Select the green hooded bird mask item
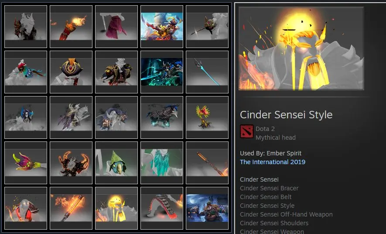The width and height of the screenshot is (386, 234). (x=116, y=162)
